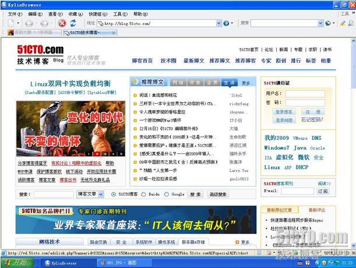The height and width of the screenshot is (268, 356).
Task: Select the Google radio button
Action: [x=167, y=195]
